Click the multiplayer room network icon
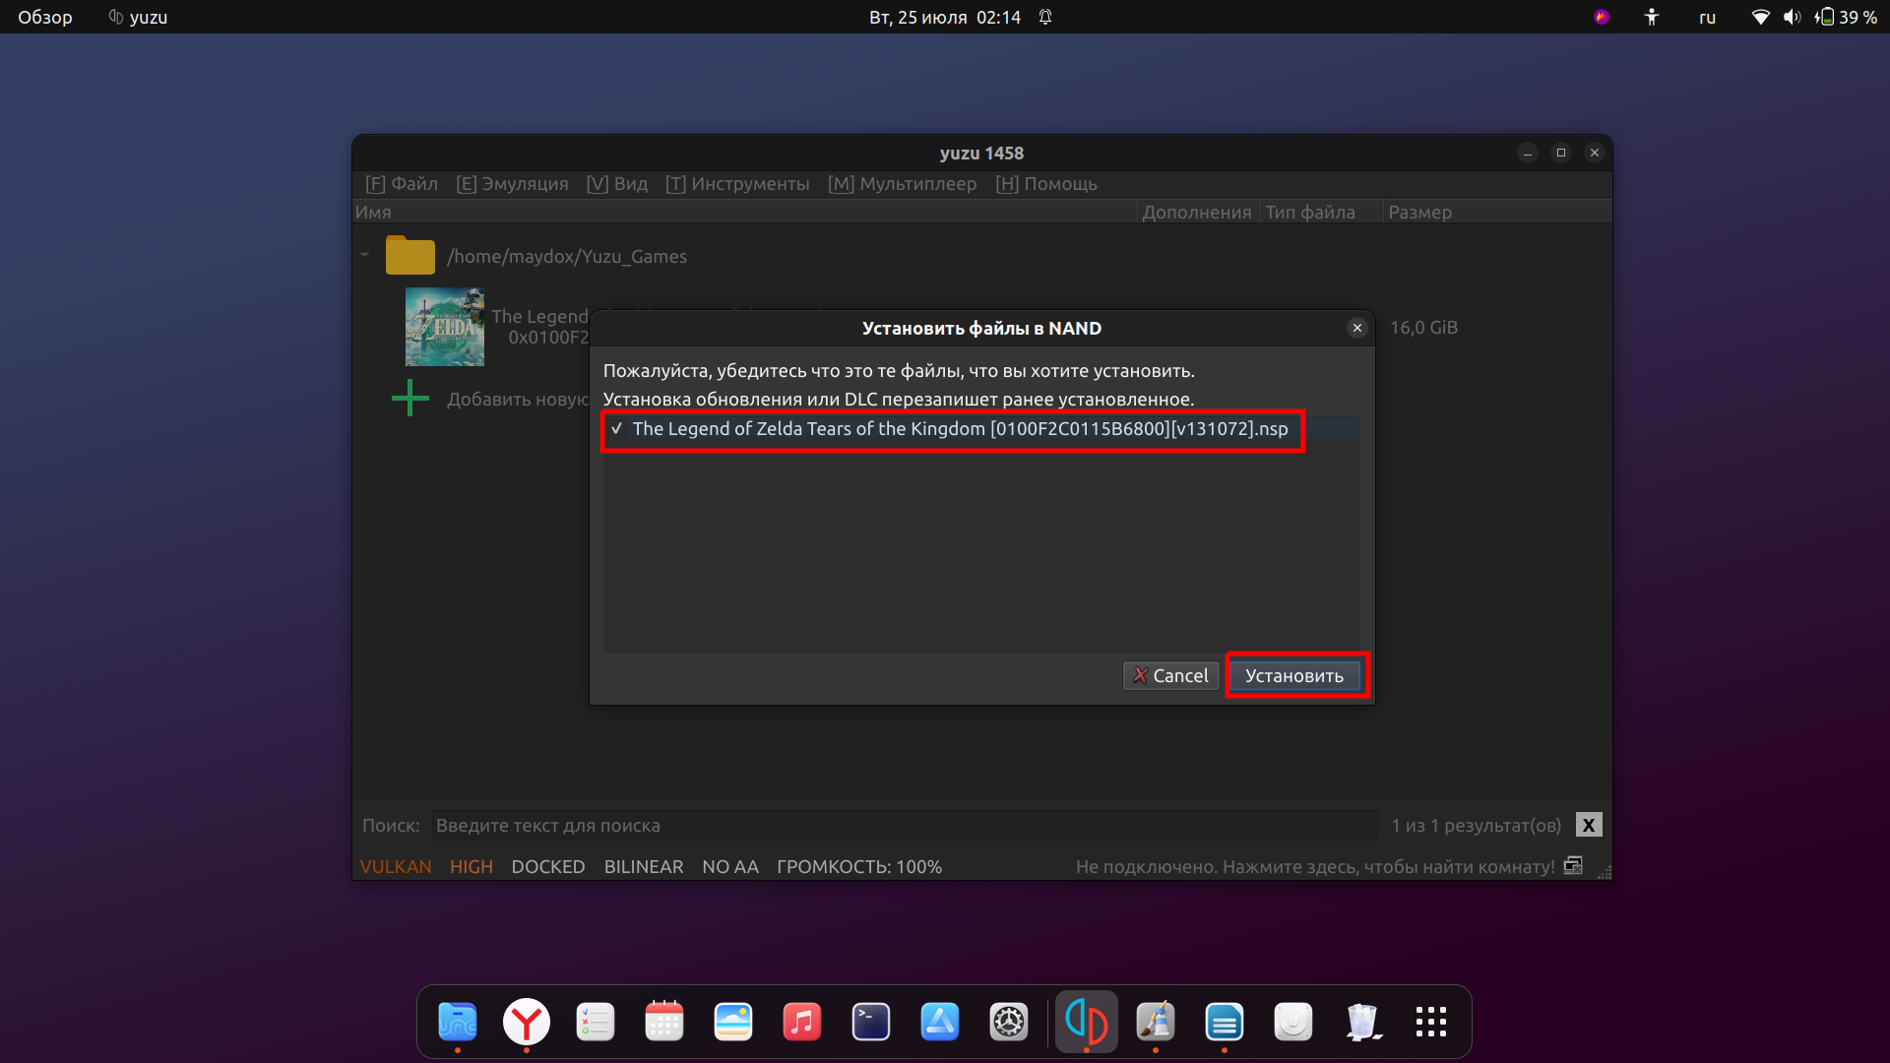1890x1063 pixels. [x=1573, y=866]
